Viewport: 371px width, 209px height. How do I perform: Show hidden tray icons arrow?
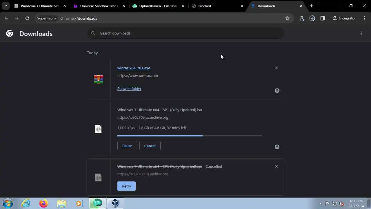click(x=321, y=203)
